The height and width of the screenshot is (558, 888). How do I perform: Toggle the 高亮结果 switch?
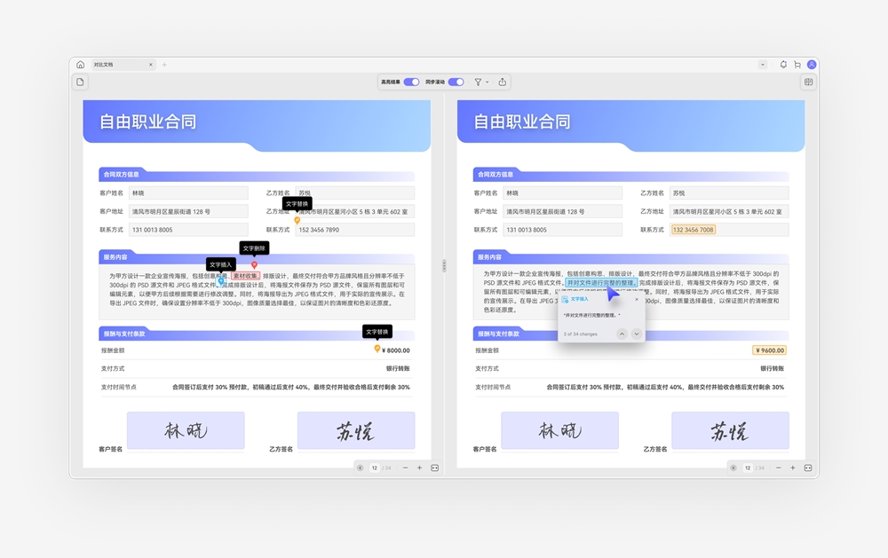tap(412, 82)
